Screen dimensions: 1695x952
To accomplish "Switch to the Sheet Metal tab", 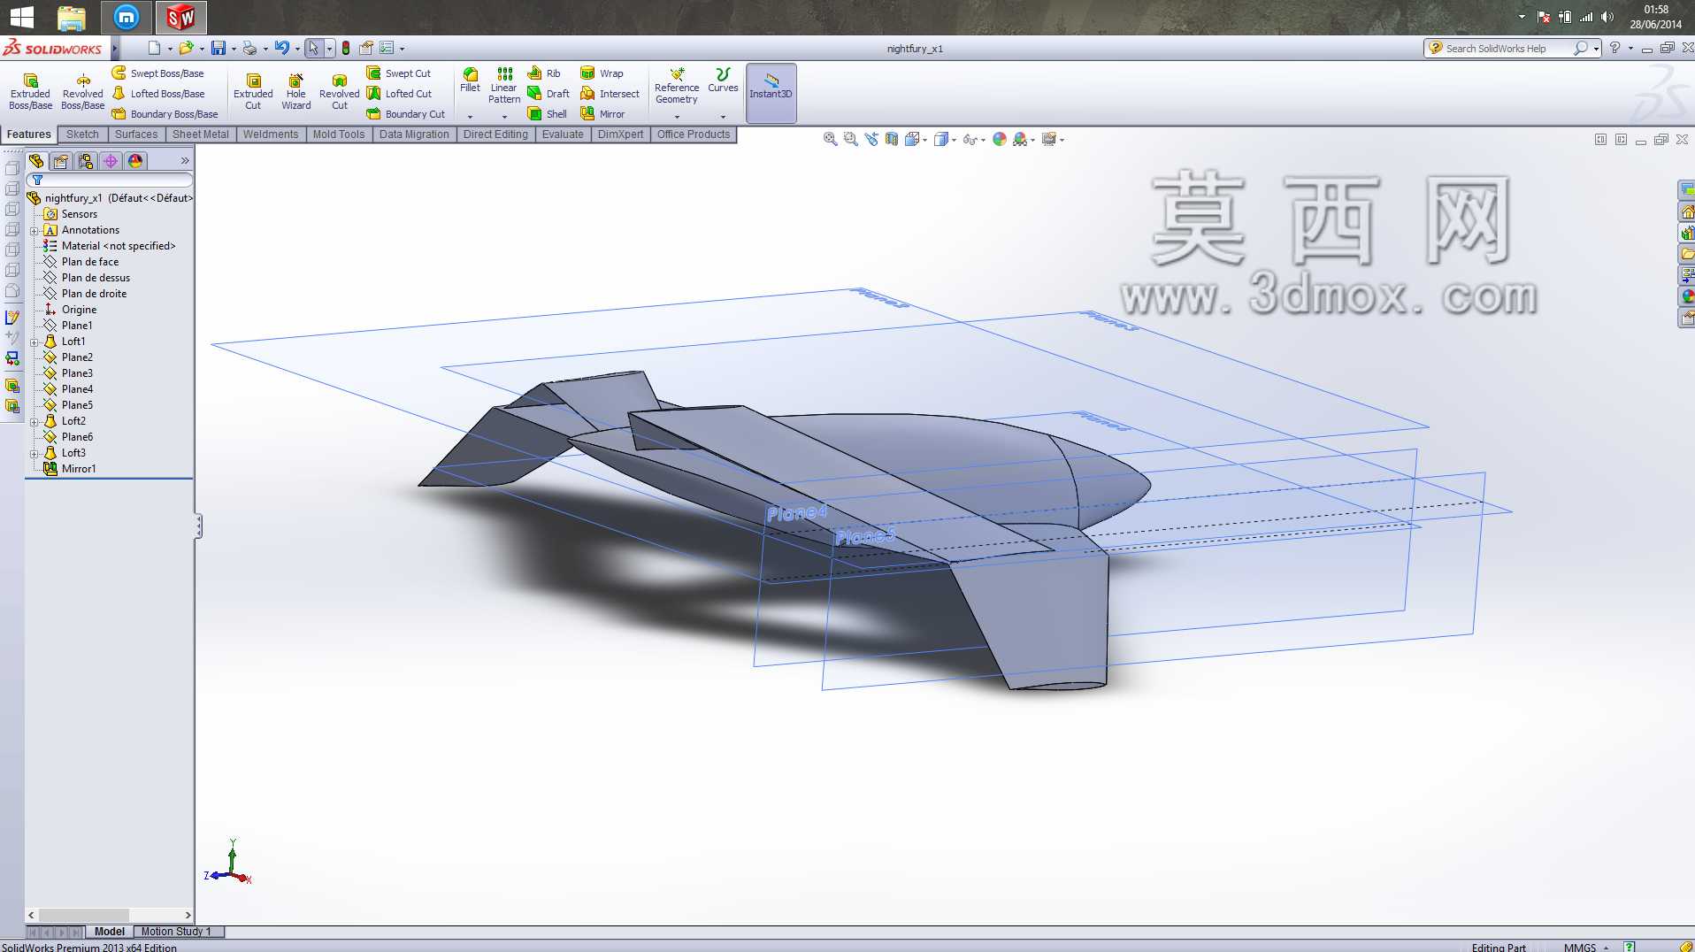I will click(200, 134).
